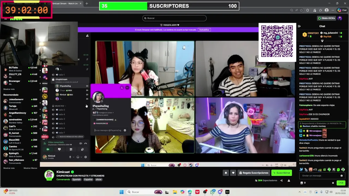Open the GBP/USD taskbar widget

point(10,192)
